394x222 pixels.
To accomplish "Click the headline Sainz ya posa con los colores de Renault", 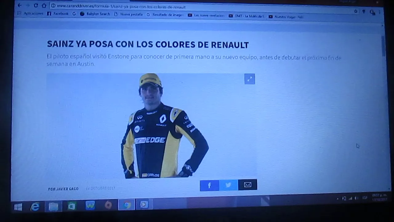I will click(x=148, y=45).
